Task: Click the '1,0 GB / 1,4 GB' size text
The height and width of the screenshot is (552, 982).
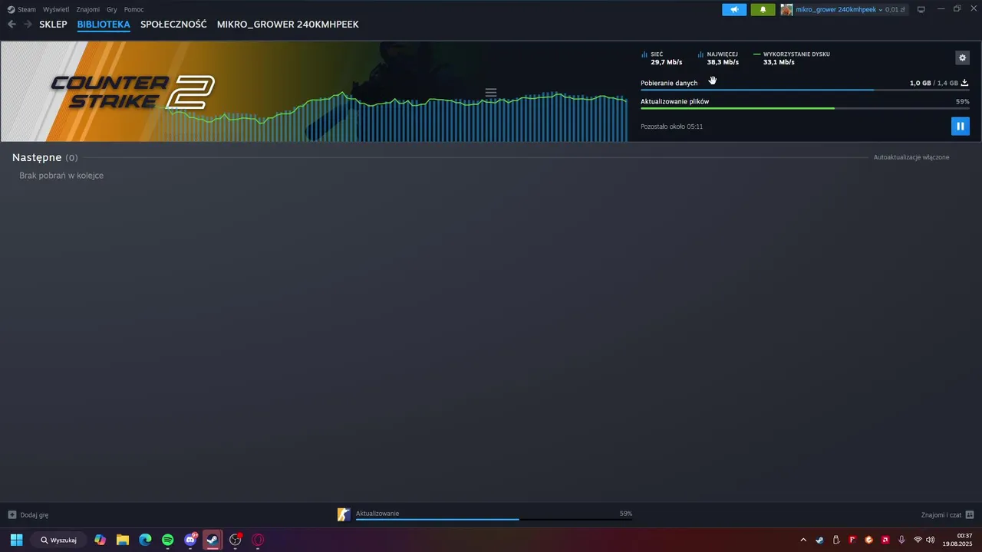Action: (934, 83)
